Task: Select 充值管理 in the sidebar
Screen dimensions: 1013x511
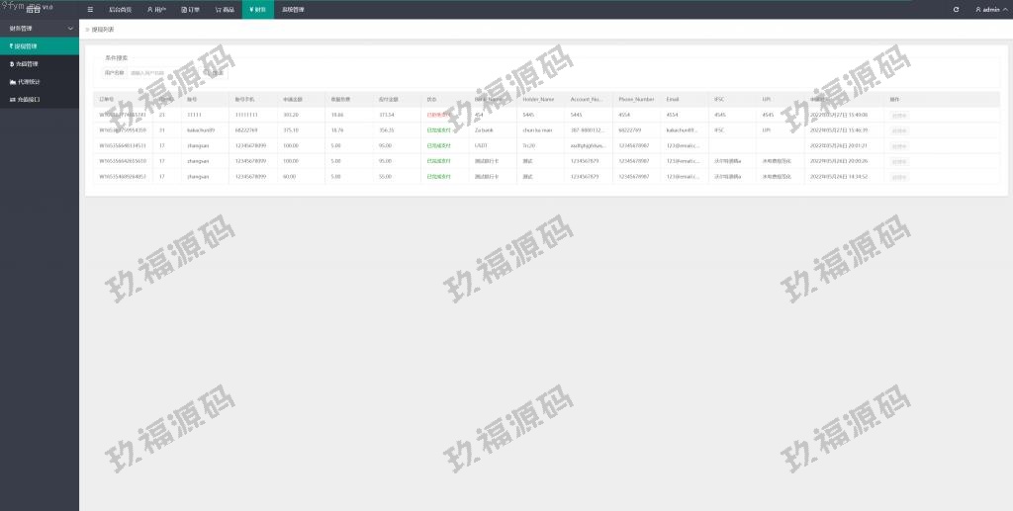Action: (24, 63)
